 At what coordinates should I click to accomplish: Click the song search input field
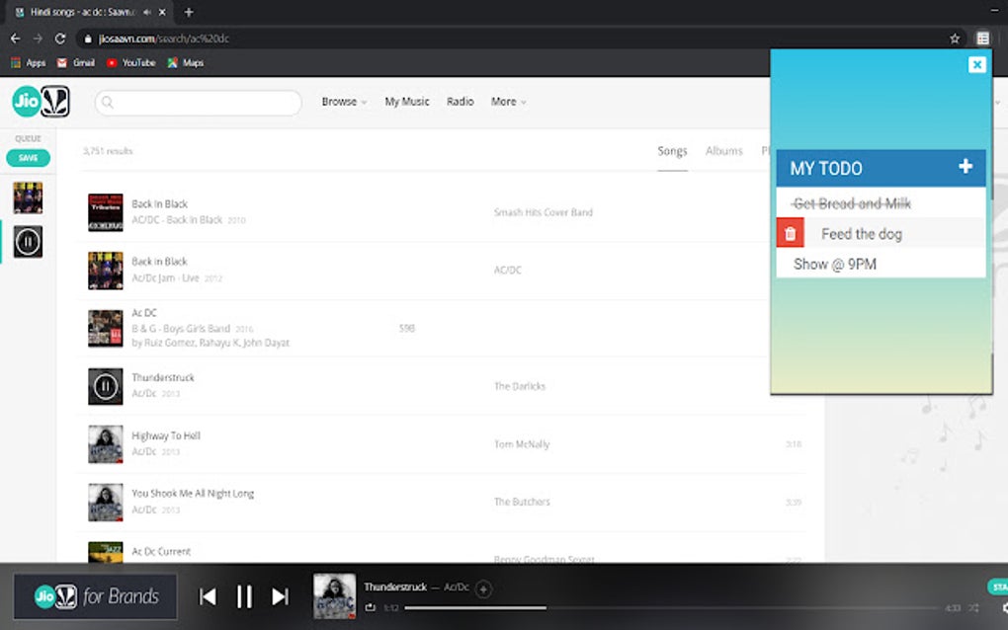pos(198,103)
